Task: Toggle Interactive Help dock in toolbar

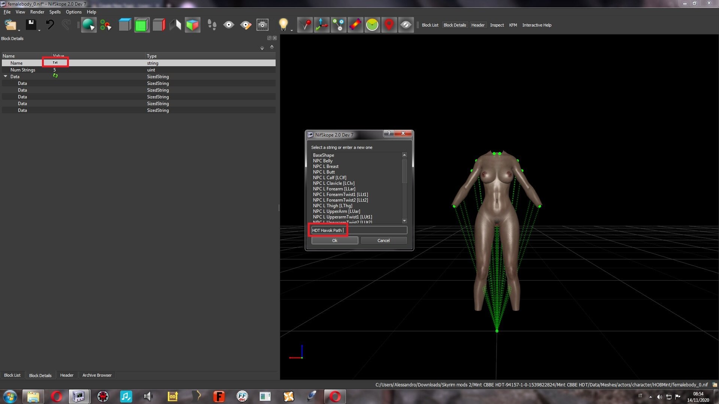Action: [537, 25]
